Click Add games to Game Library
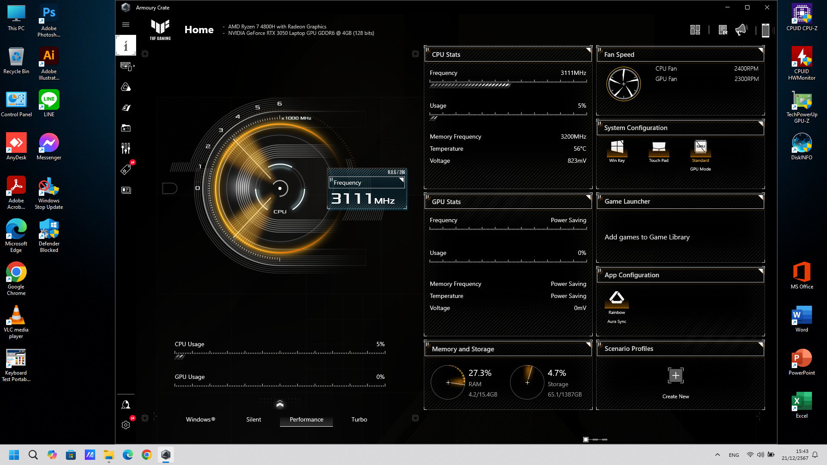The image size is (827, 465). coord(647,237)
